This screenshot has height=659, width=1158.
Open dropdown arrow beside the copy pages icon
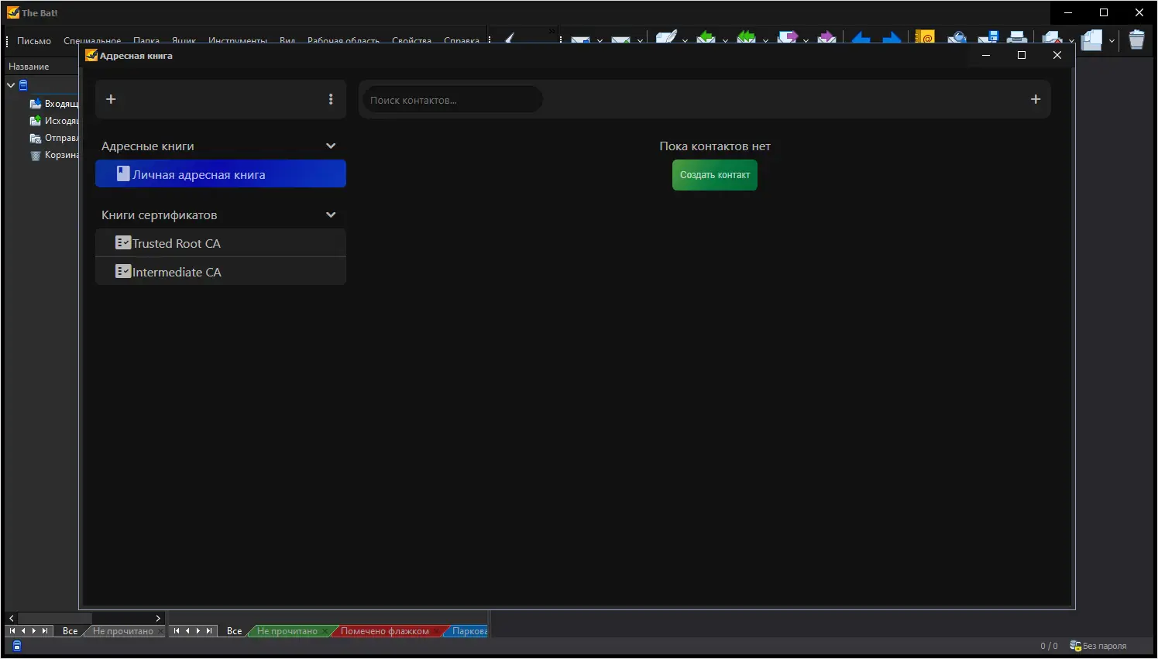(1112, 40)
